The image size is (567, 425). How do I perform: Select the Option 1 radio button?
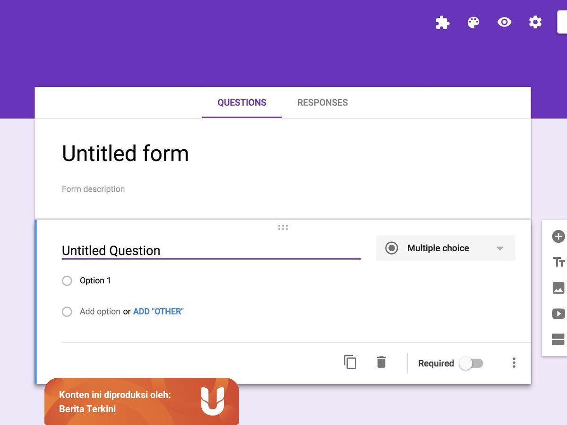pos(67,280)
